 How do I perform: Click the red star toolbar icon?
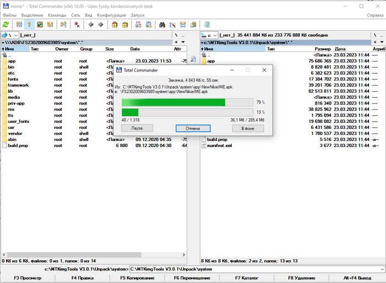point(77,25)
